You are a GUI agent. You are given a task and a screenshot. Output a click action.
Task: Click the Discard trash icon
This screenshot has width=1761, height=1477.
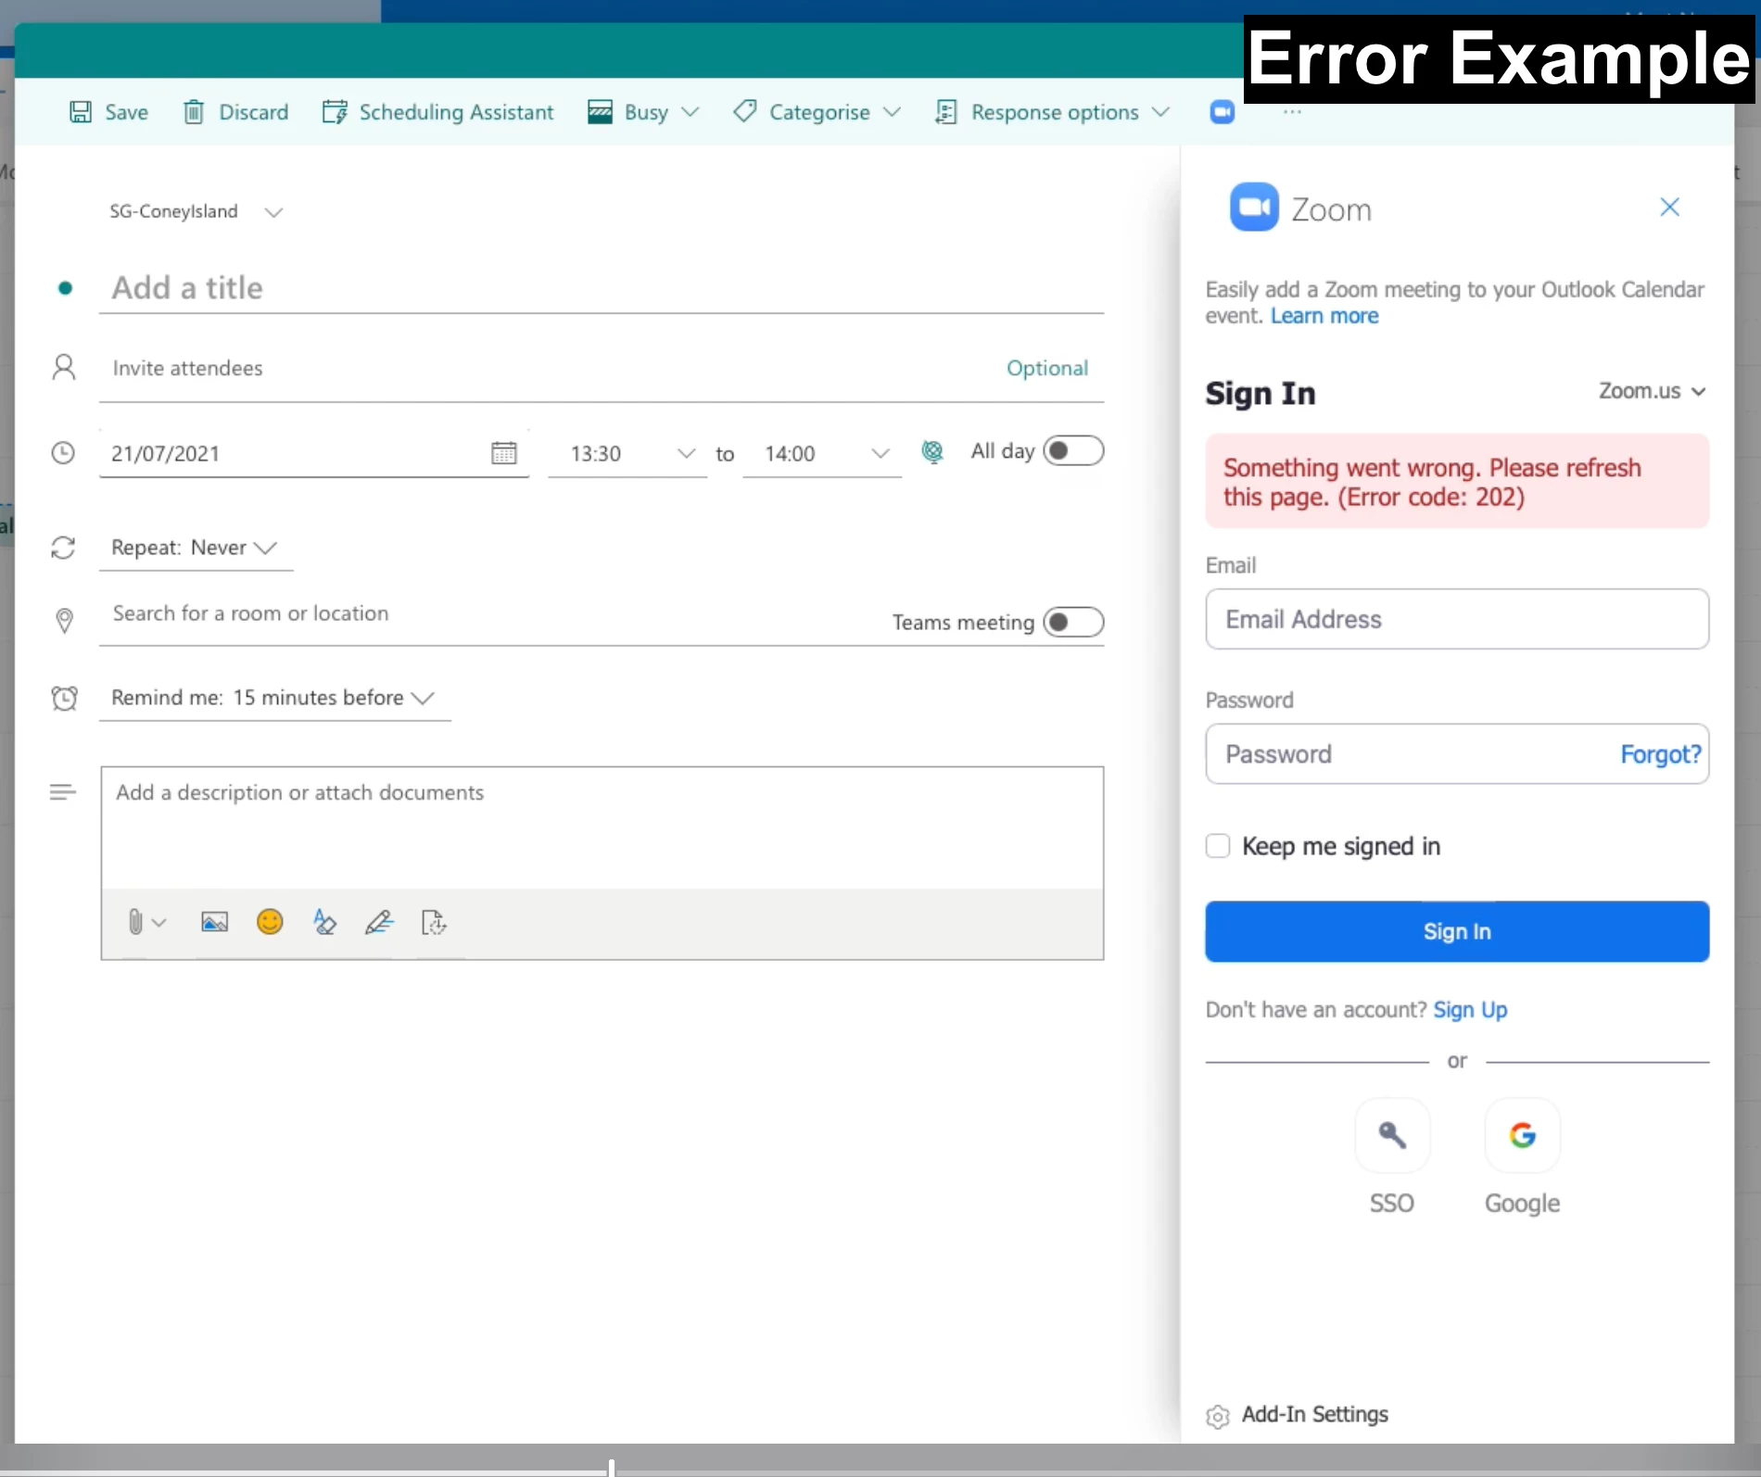(x=194, y=112)
